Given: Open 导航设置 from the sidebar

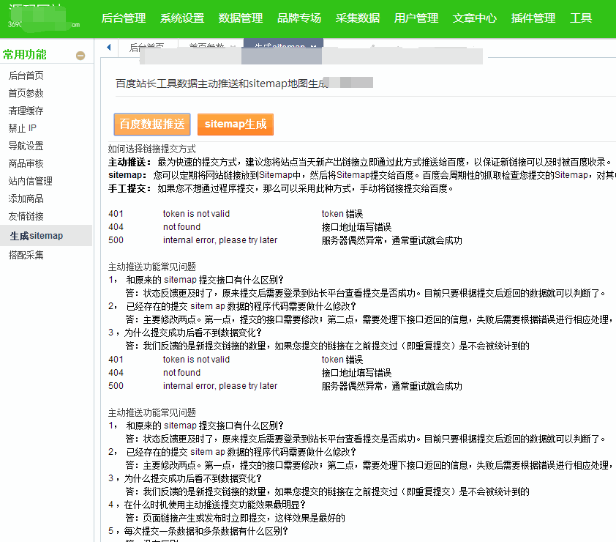Looking at the screenshot, I should tap(31, 146).
